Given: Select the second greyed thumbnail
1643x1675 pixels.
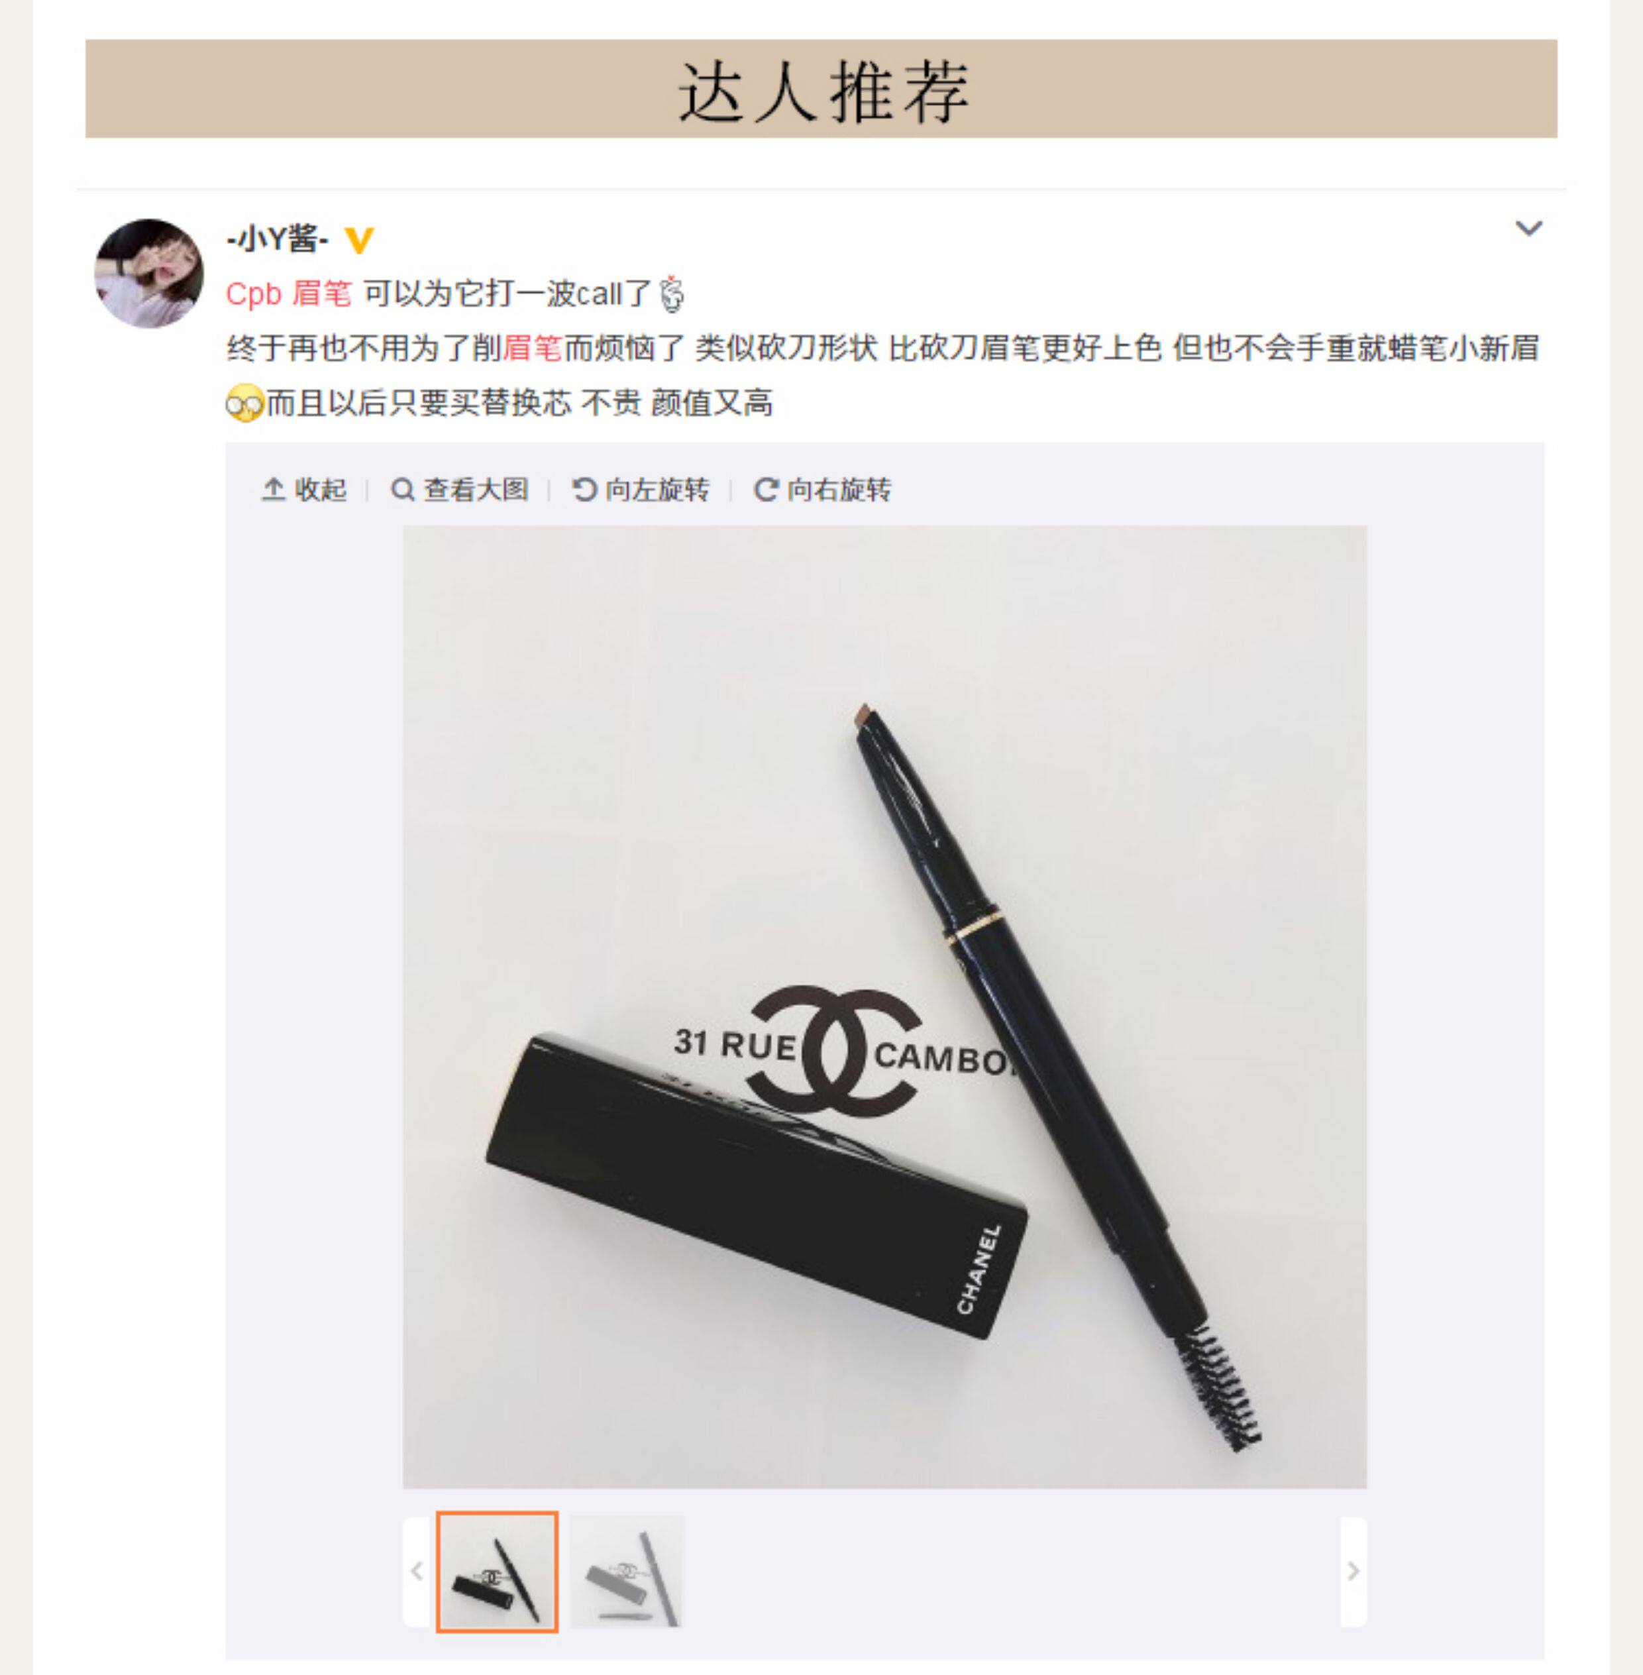Looking at the screenshot, I should tap(627, 1572).
